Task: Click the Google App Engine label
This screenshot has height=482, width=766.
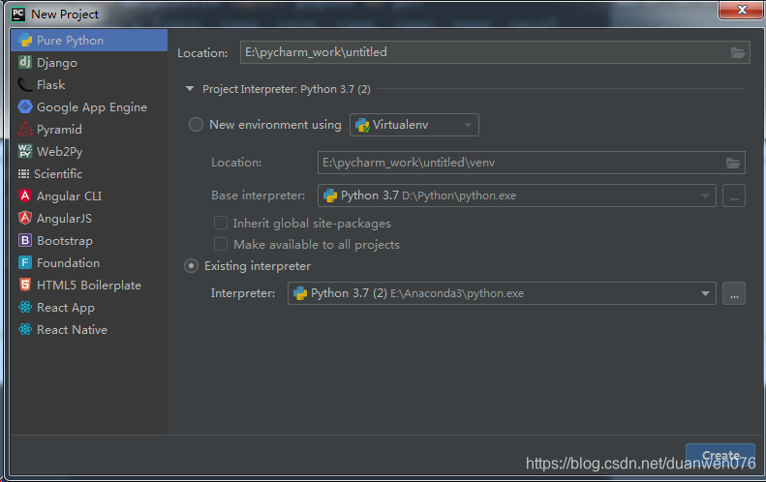Action: click(92, 106)
